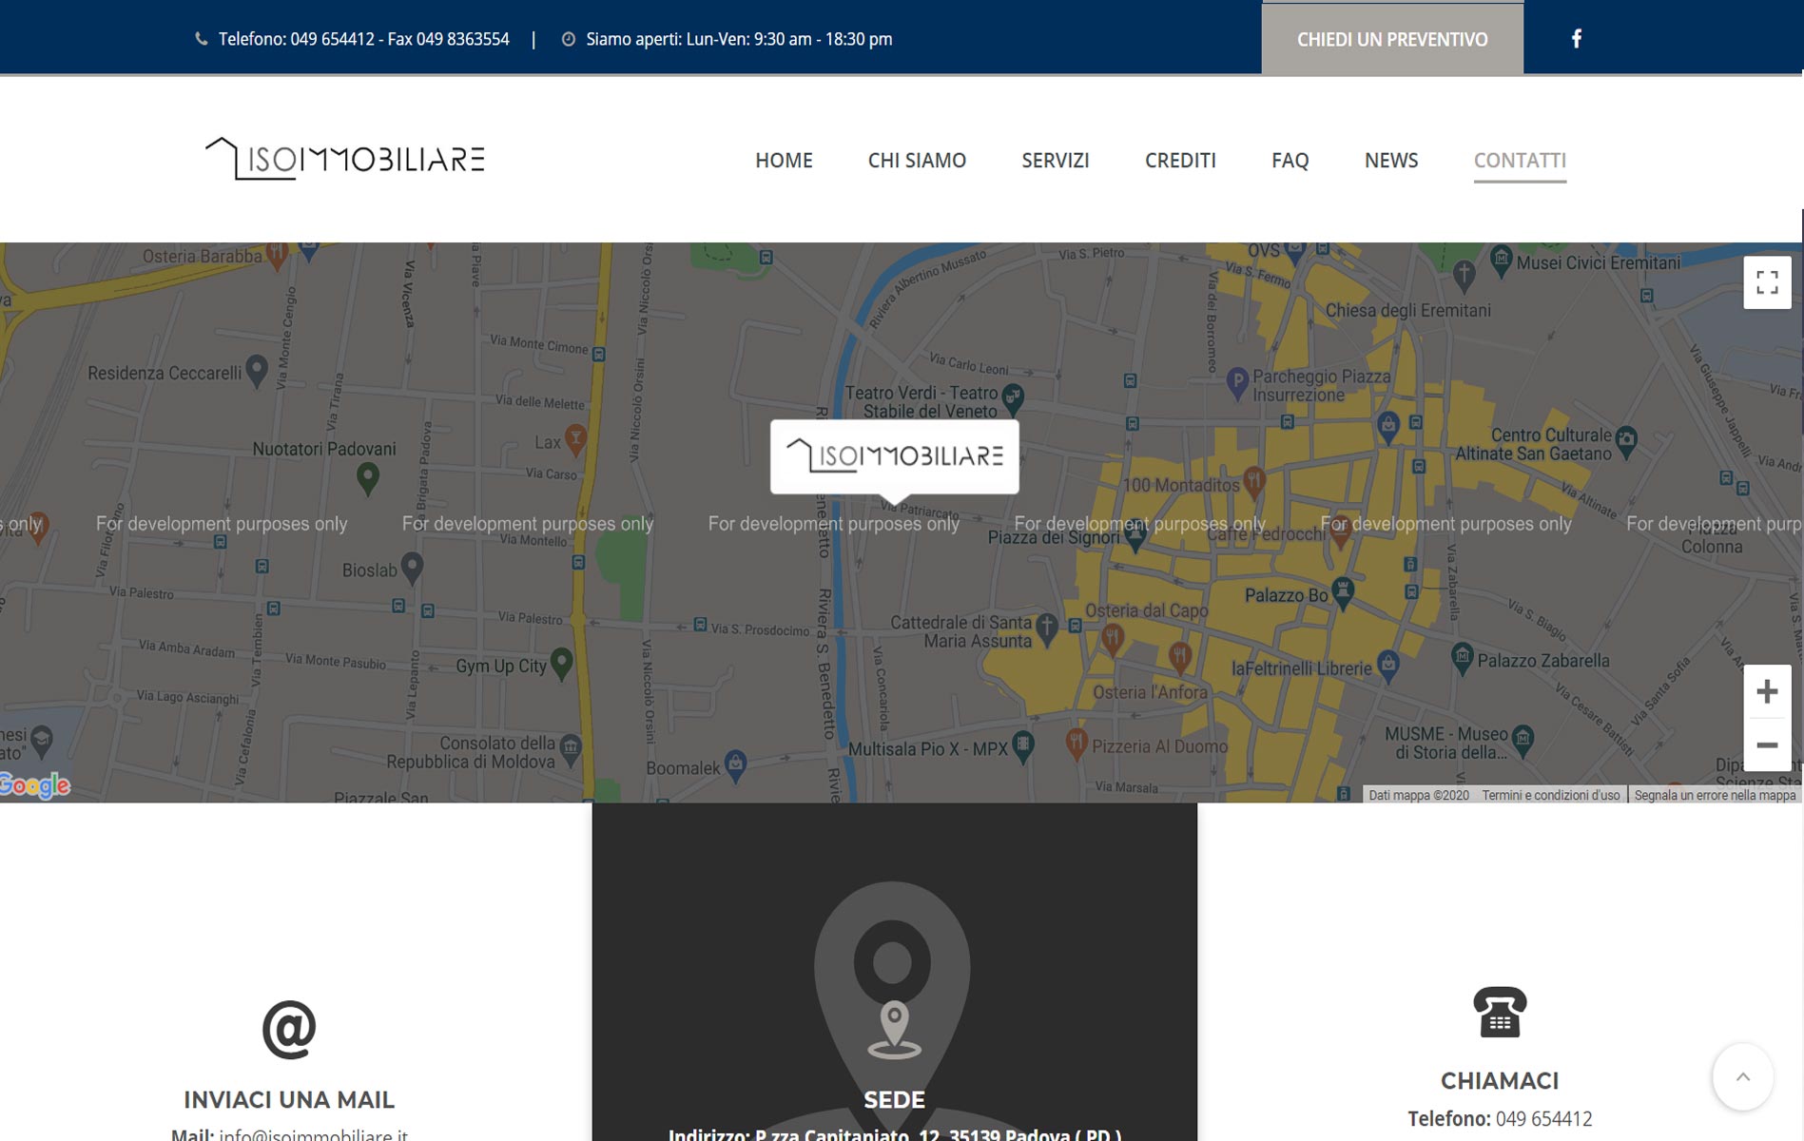
Task: Select the CONTATTI menu item
Action: (1520, 160)
